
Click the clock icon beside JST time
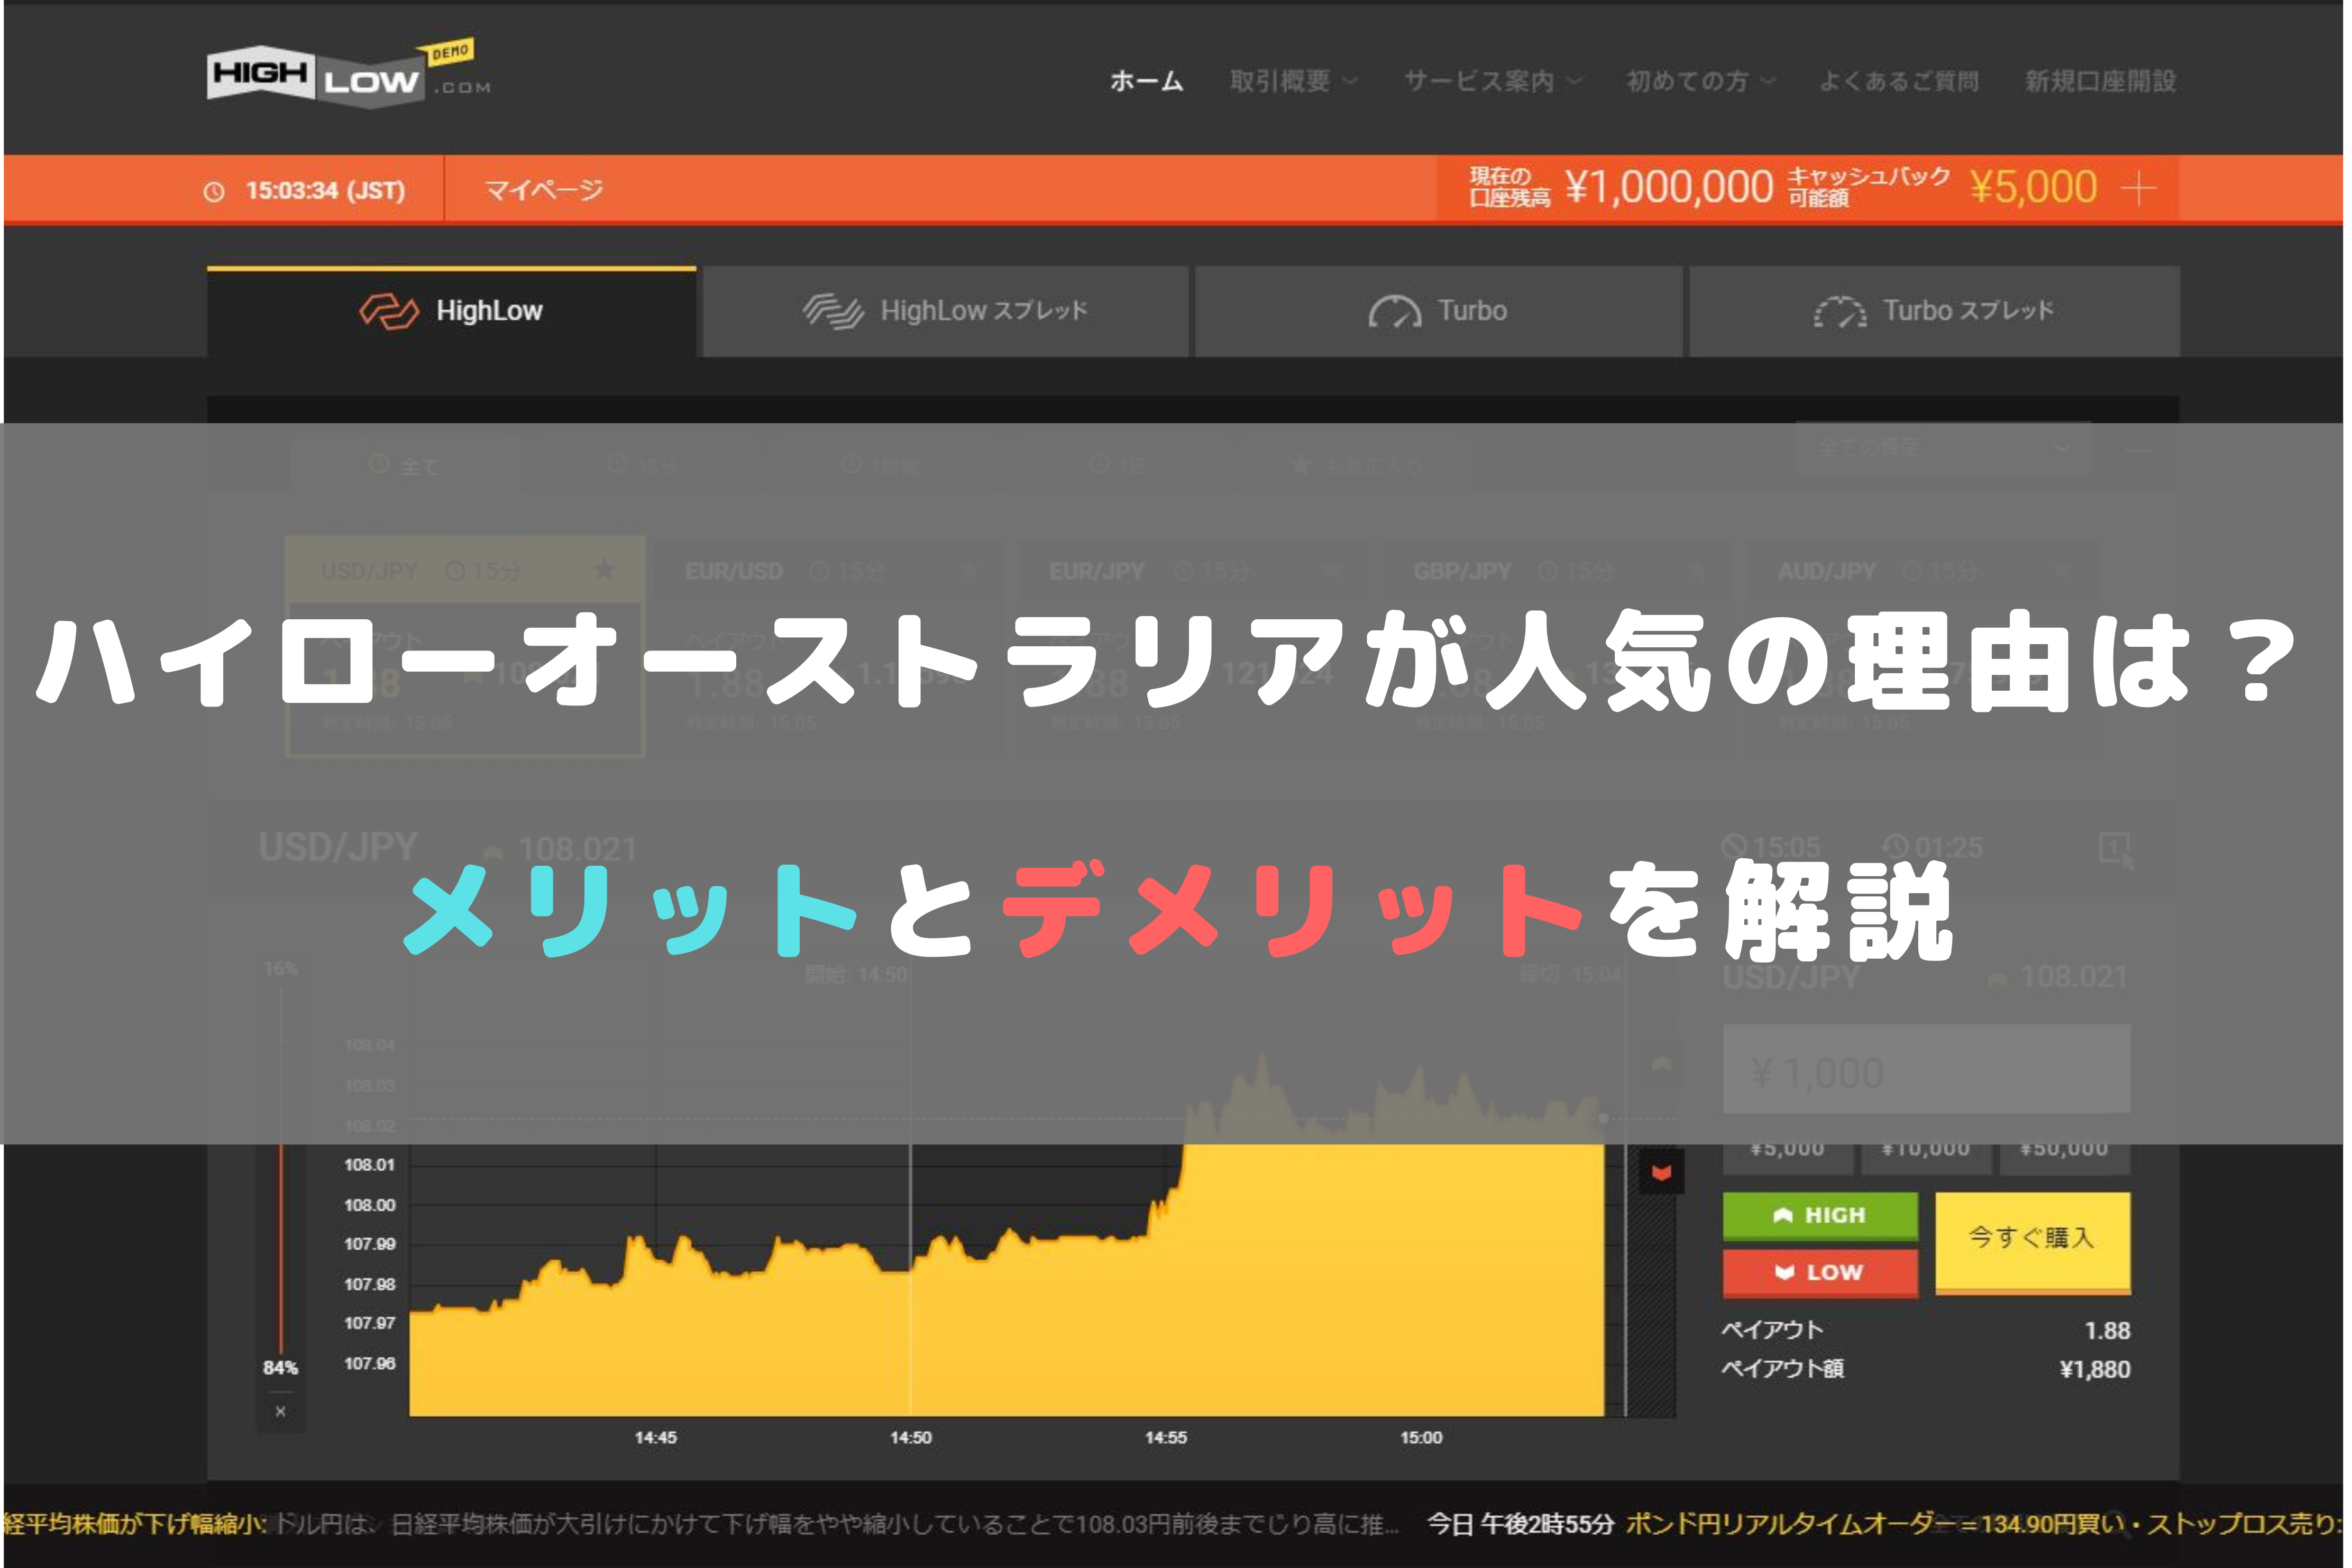point(214,191)
